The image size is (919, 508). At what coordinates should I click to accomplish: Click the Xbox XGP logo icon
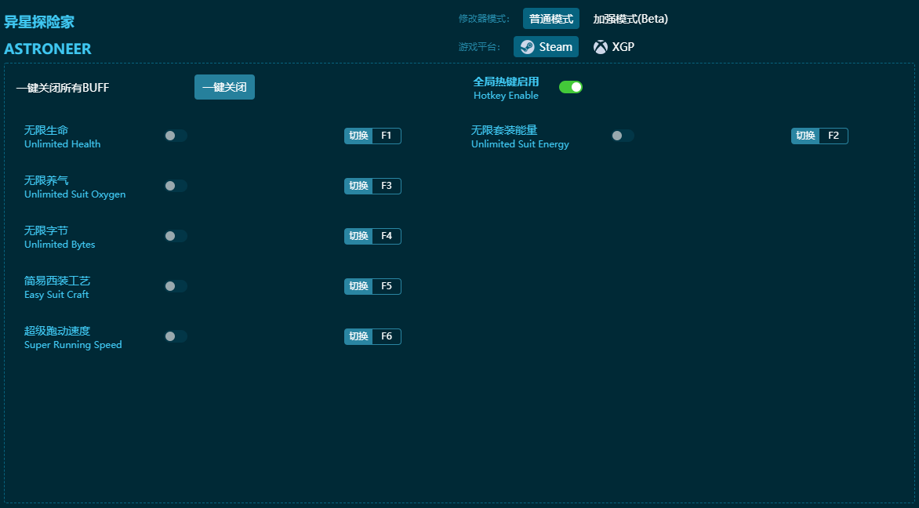[x=601, y=47]
